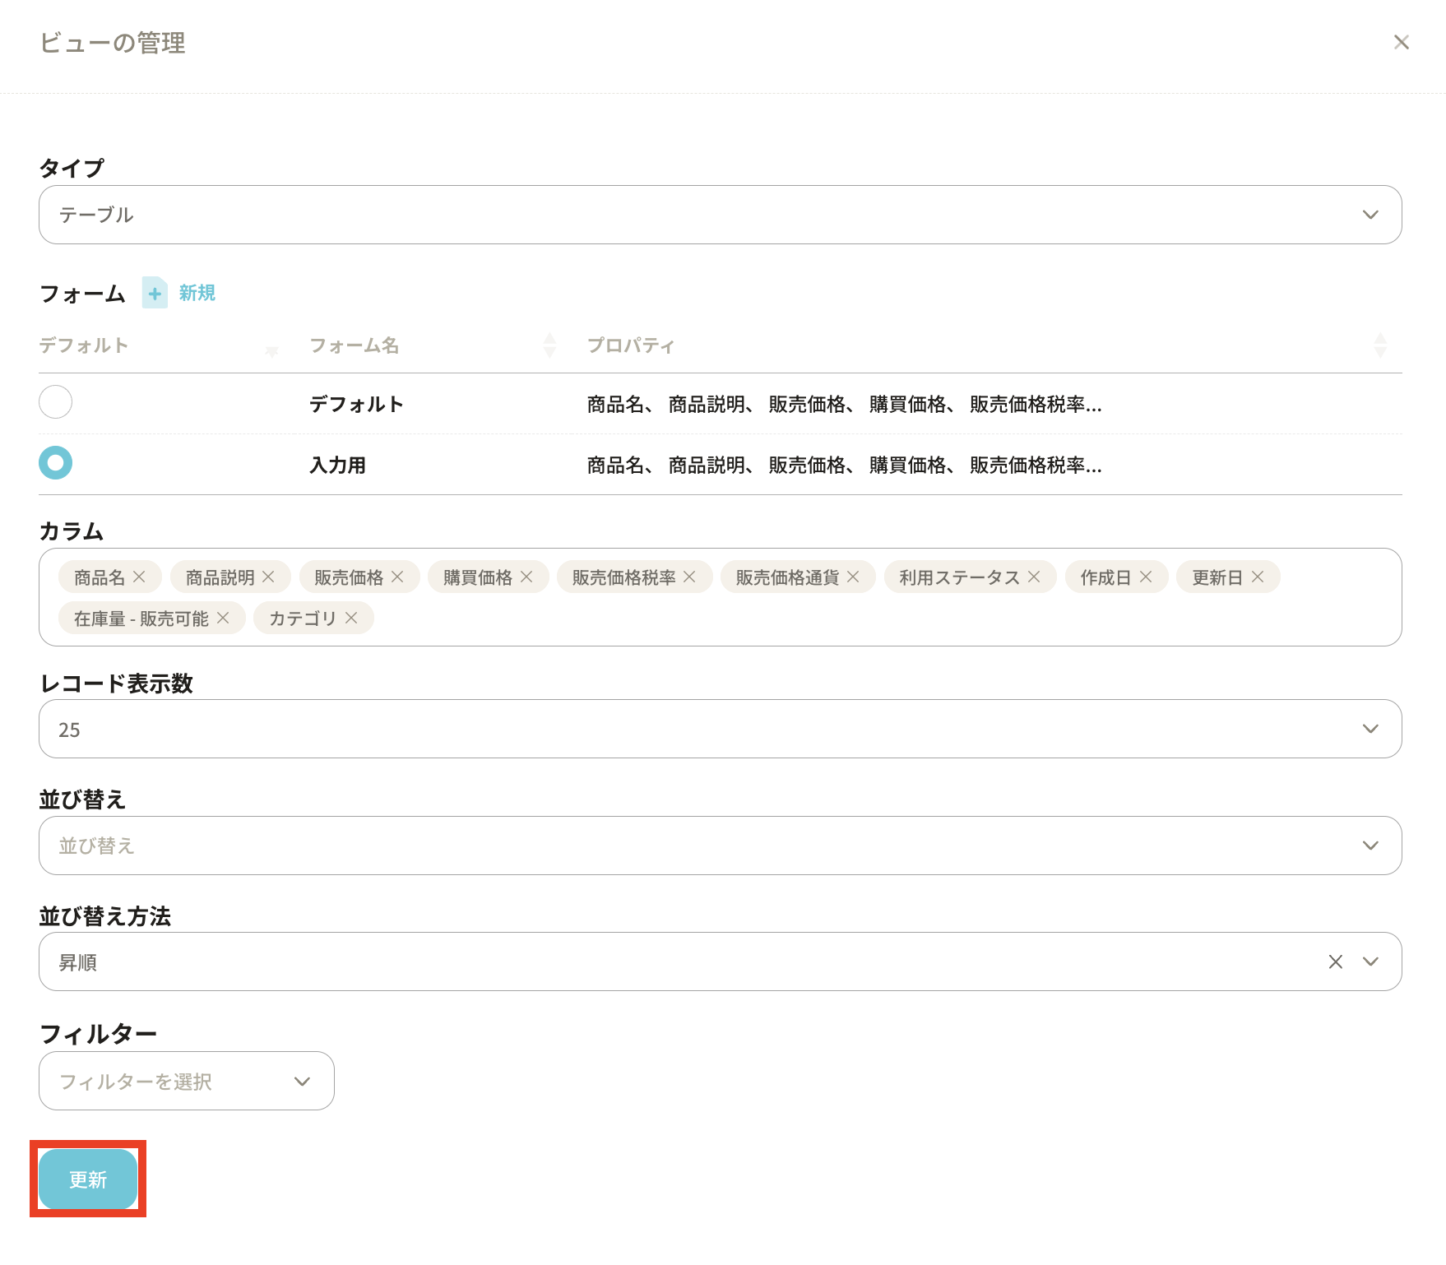Open the フィルターを選択 dropdown
Screen dimensions: 1446x1265
187,1082
